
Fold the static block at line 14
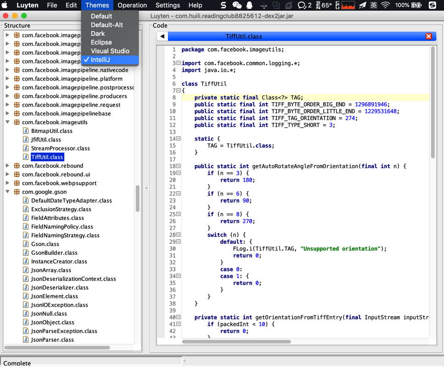(178, 139)
